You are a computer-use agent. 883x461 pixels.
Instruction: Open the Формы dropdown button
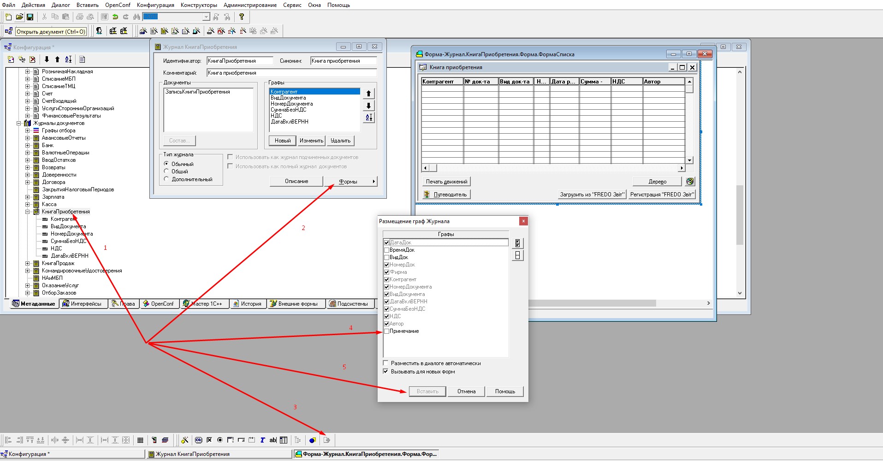(x=351, y=182)
